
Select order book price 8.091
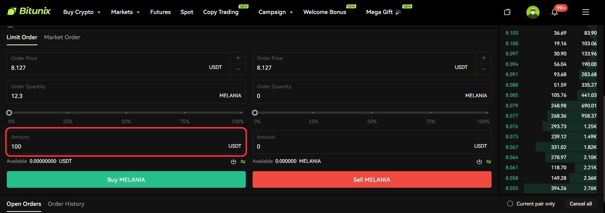[512, 75]
